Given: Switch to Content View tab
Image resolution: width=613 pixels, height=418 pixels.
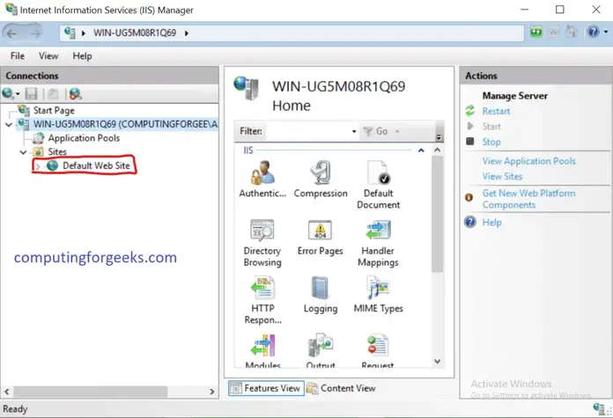Looking at the screenshot, I should (342, 388).
